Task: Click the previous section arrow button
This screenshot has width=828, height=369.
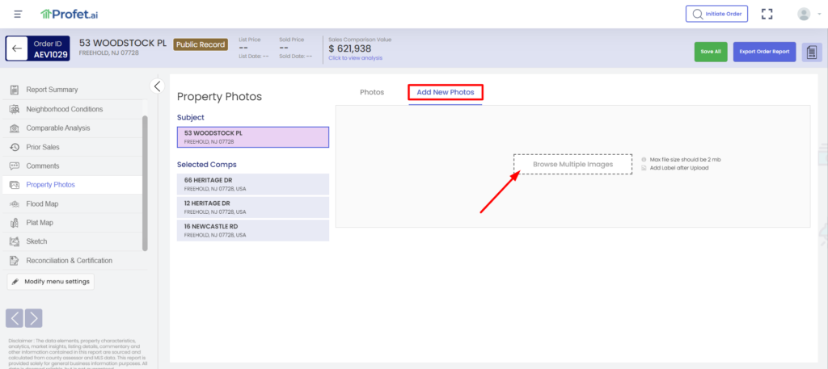Action: click(15, 318)
